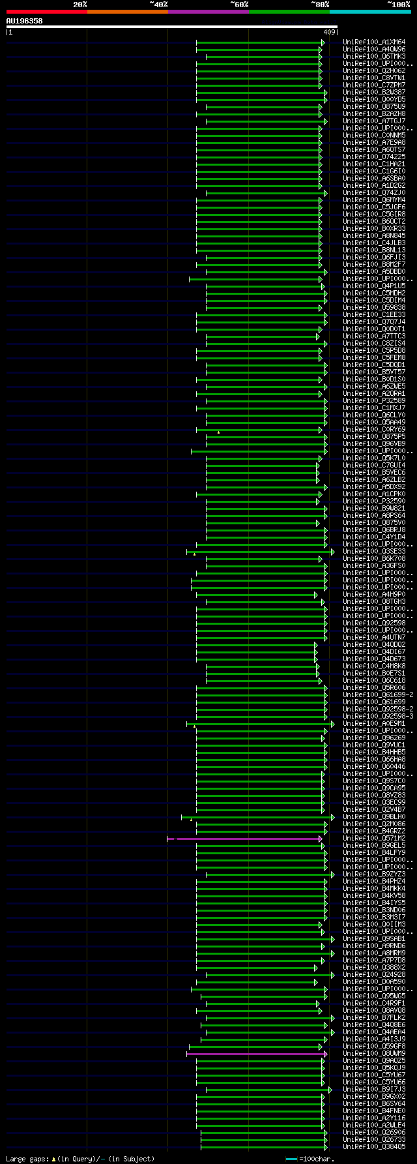Click the purple alignment bar for Q8UWM9
This screenshot has height=1164, width=417.
pos(257,1054)
